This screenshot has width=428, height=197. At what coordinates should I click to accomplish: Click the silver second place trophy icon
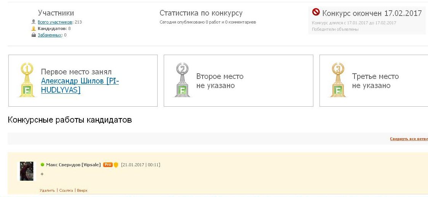tap(182, 80)
